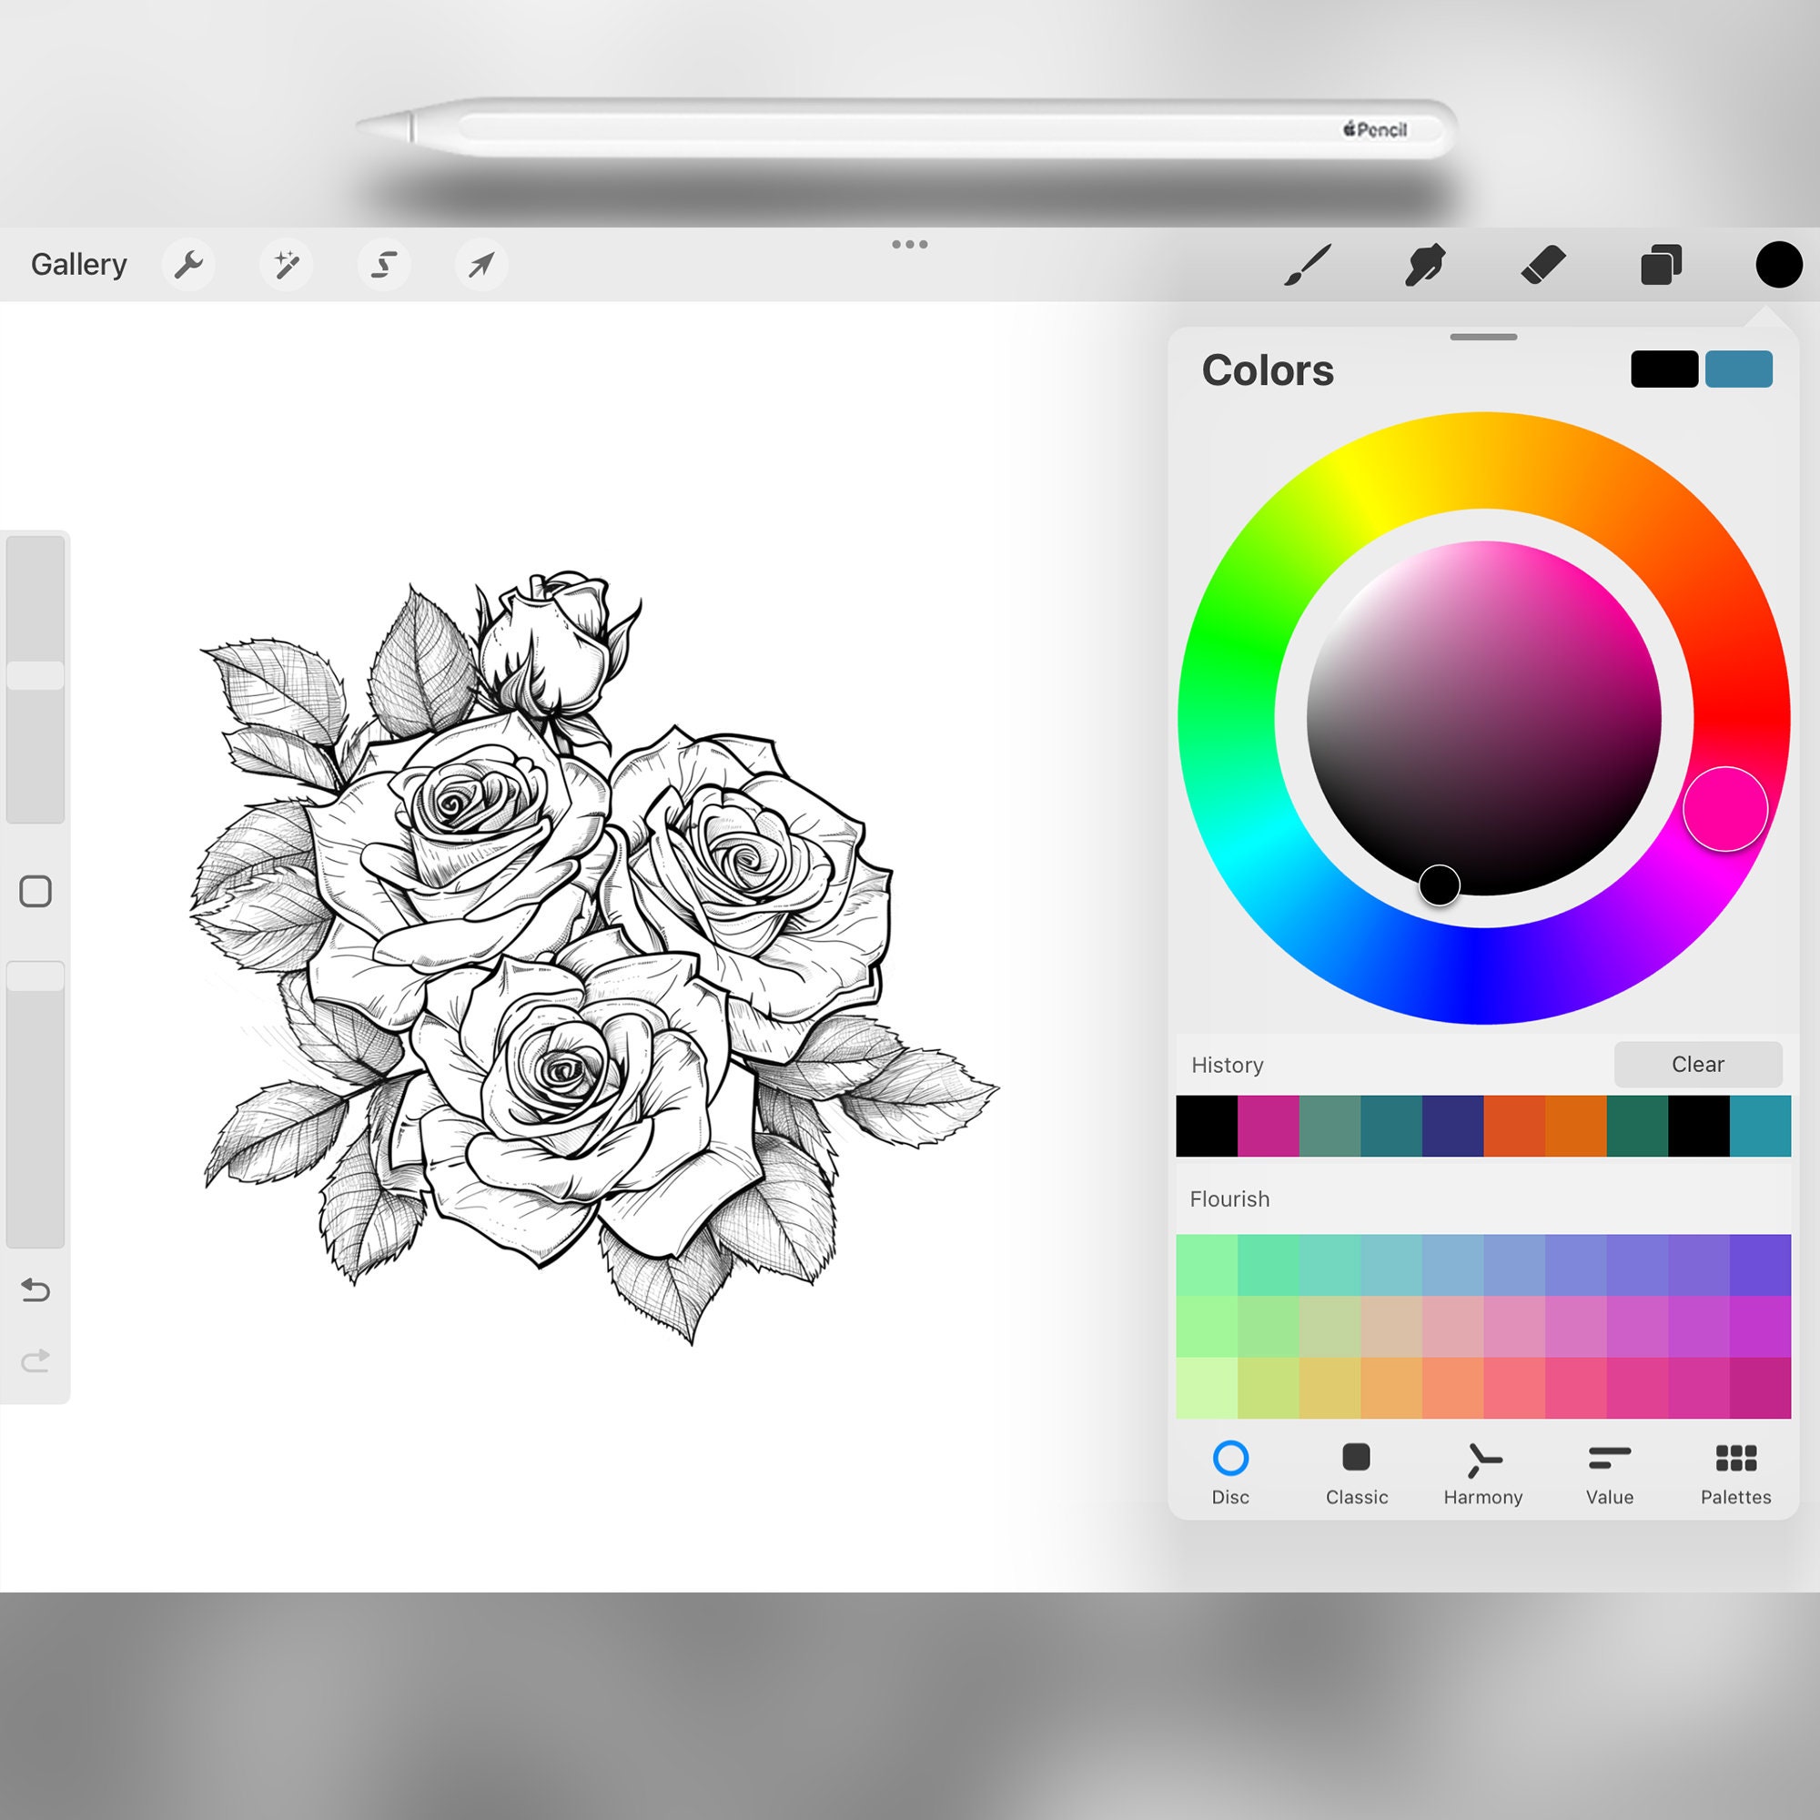The image size is (1820, 1820).
Task: Activate the Selection S-shaped tool
Action: [x=383, y=265]
